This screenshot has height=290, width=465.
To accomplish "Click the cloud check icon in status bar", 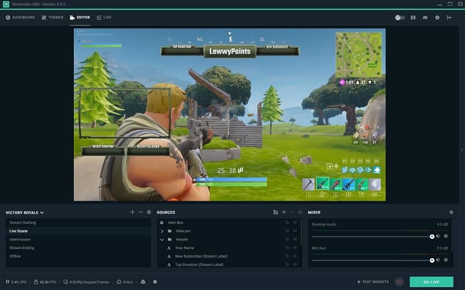I will 143,282.
